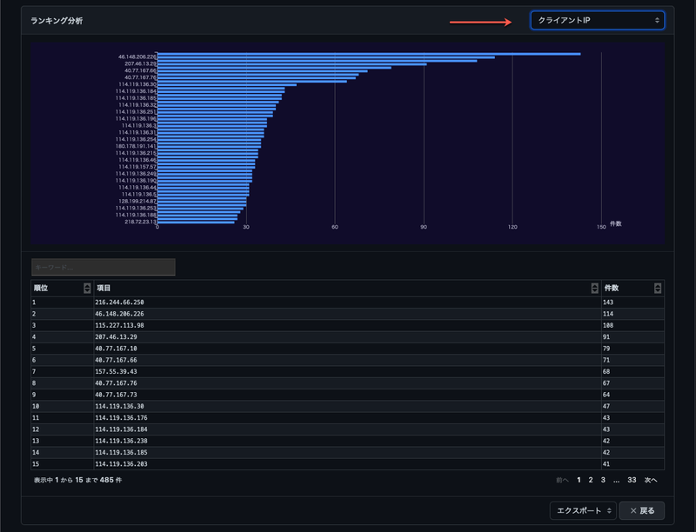Image resolution: width=696 pixels, height=532 pixels.
Task: Jump to last page 33
Action: [x=632, y=479]
